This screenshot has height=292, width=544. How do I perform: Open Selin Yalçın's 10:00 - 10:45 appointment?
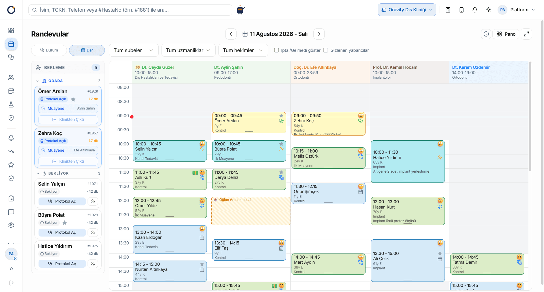170,151
